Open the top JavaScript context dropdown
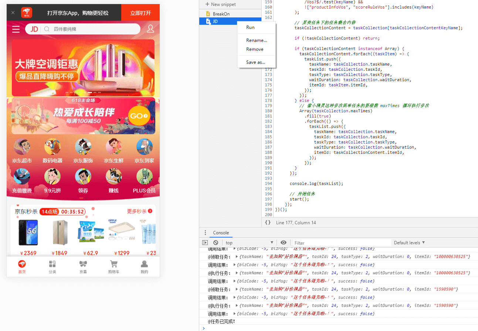The height and width of the screenshot is (331, 478). pyautogui.click(x=250, y=242)
